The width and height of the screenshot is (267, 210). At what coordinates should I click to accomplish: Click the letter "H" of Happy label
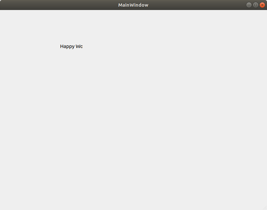pos(62,46)
